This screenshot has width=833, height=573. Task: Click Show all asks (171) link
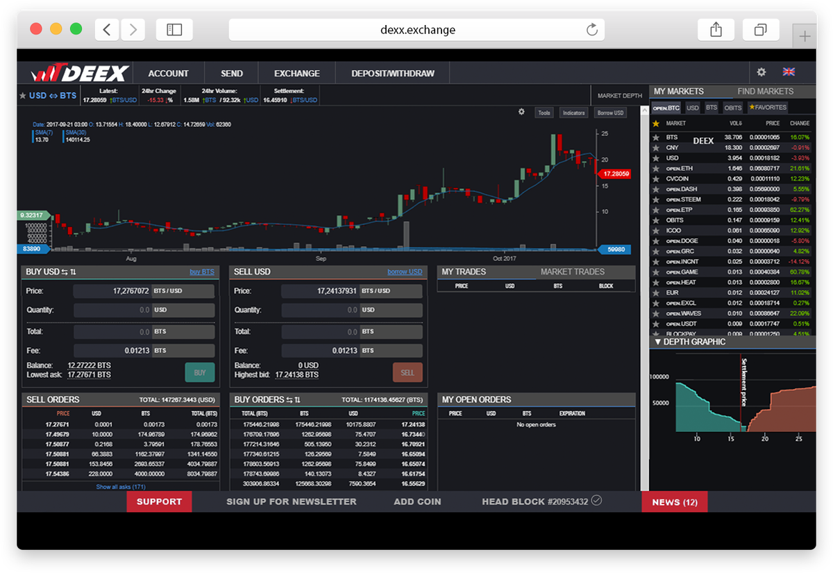tap(121, 487)
